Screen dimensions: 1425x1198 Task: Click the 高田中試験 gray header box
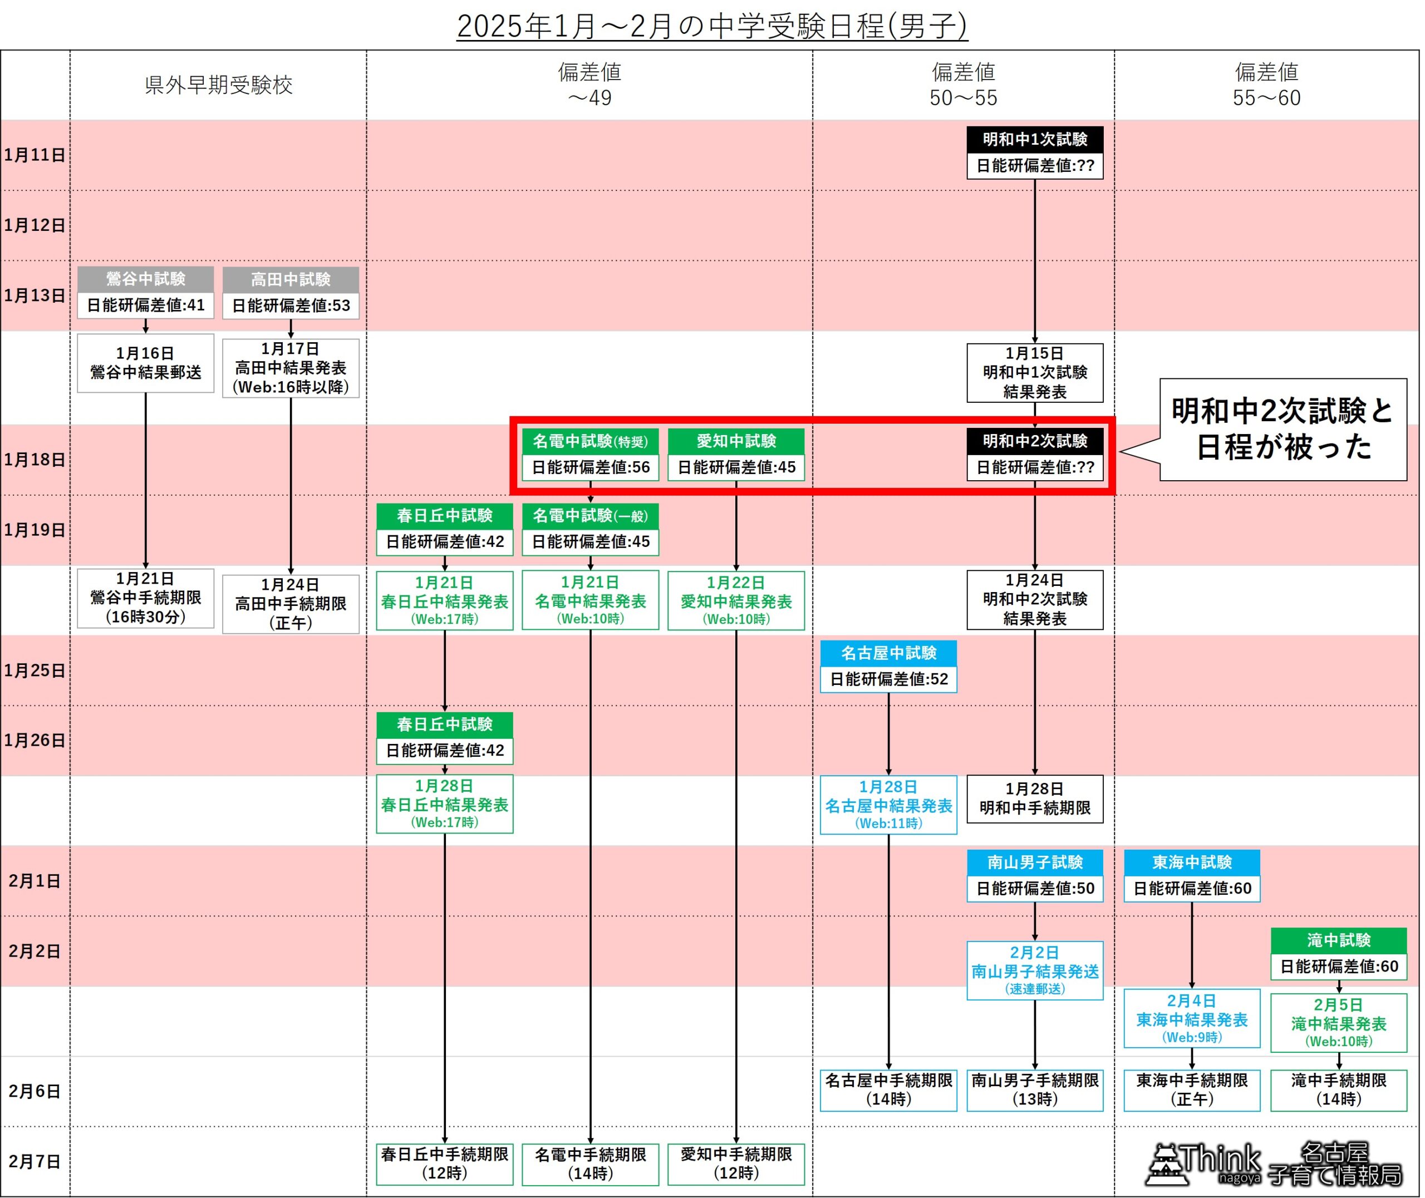point(291,279)
